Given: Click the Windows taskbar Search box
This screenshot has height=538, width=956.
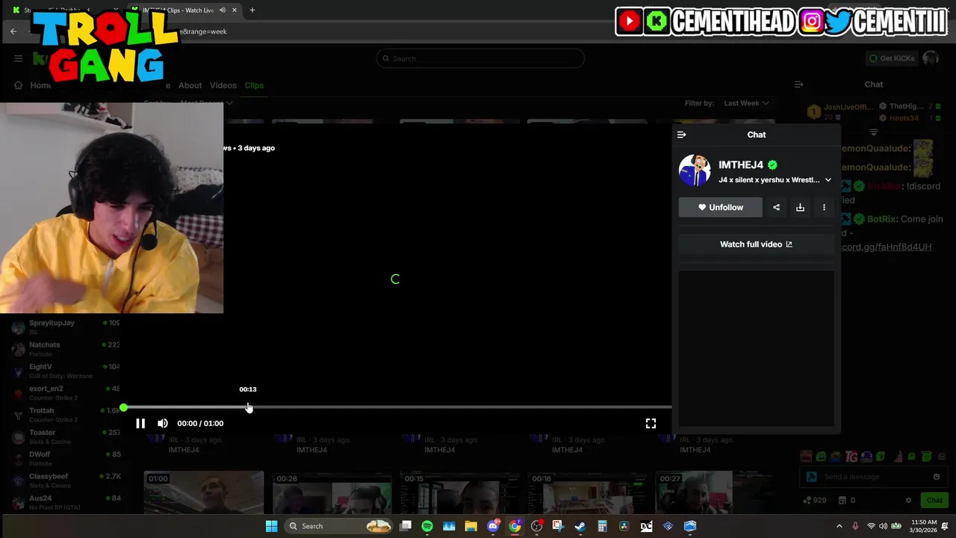Looking at the screenshot, I should [x=340, y=526].
